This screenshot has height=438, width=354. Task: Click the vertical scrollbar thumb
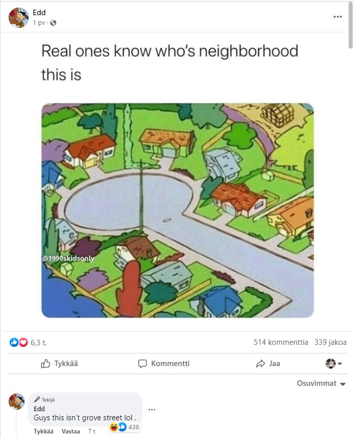click(350, 25)
